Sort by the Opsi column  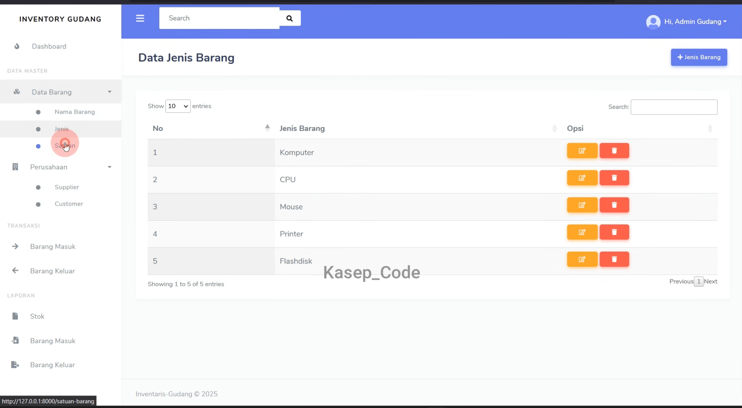click(x=639, y=128)
